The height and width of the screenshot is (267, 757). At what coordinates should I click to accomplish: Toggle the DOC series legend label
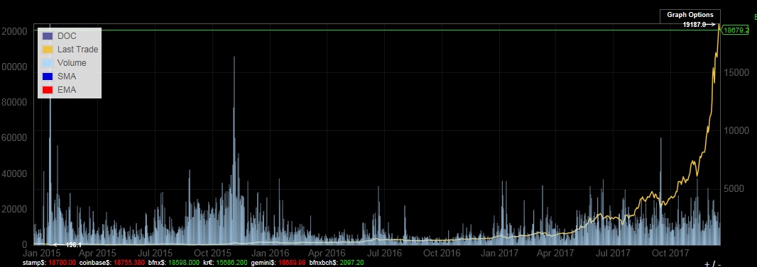[67, 36]
